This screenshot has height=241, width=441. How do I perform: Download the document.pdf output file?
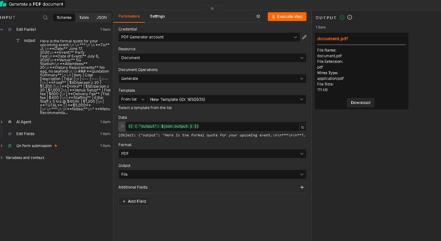click(361, 103)
